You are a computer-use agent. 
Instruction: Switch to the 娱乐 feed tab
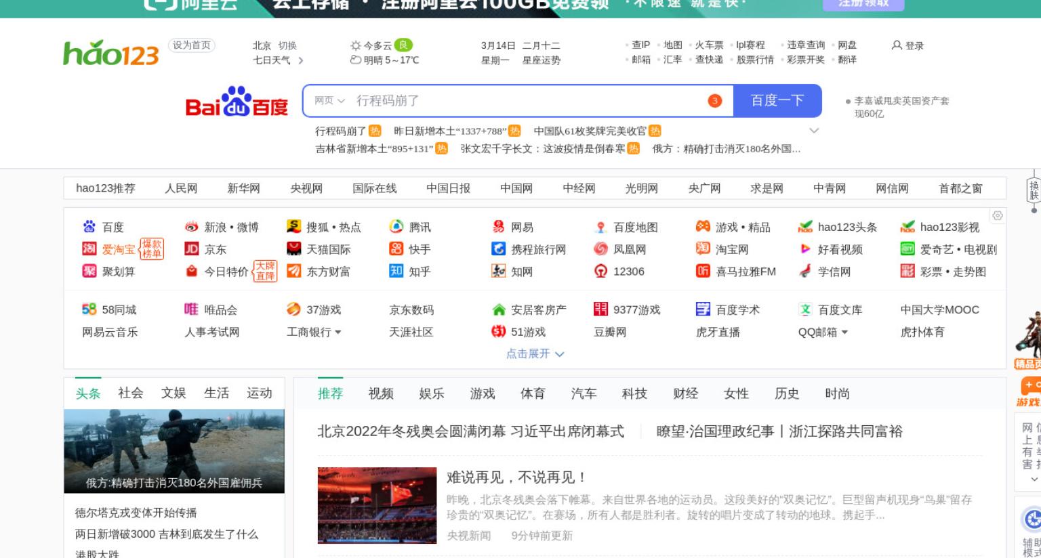pos(432,393)
